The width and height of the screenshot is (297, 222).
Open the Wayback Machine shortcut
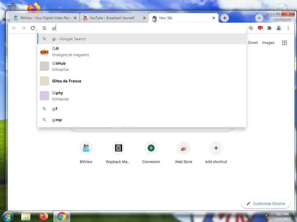click(x=118, y=153)
